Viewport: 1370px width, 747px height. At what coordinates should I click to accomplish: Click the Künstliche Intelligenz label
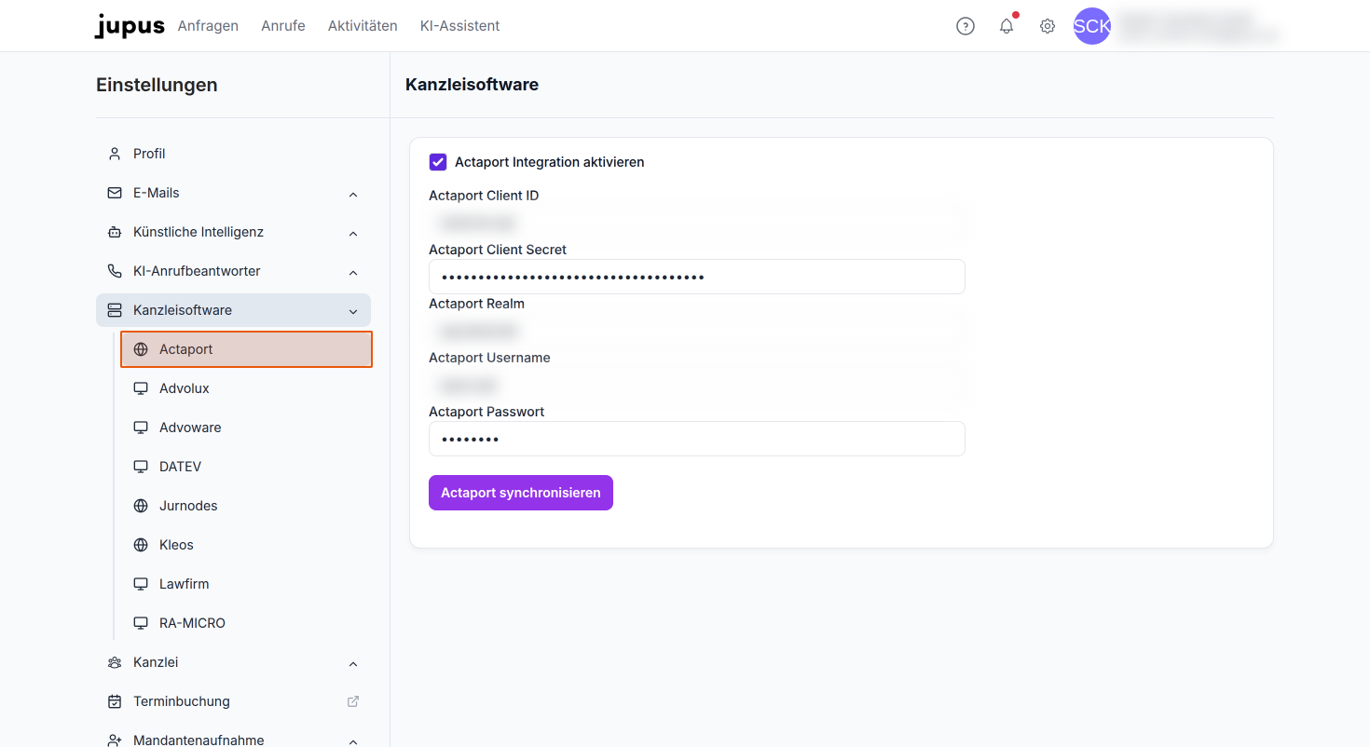pos(199,232)
